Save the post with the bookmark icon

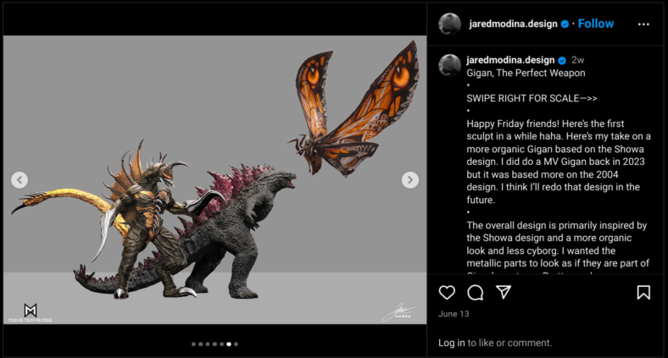643,293
